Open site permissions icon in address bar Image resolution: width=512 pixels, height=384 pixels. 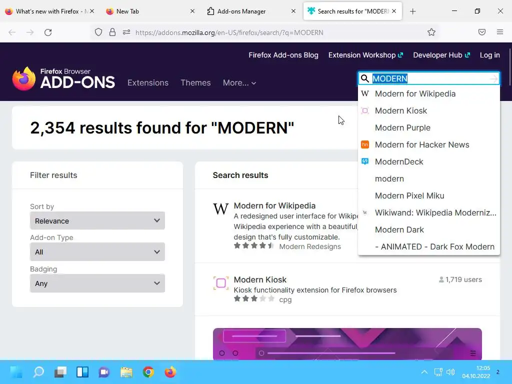(x=126, y=32)
